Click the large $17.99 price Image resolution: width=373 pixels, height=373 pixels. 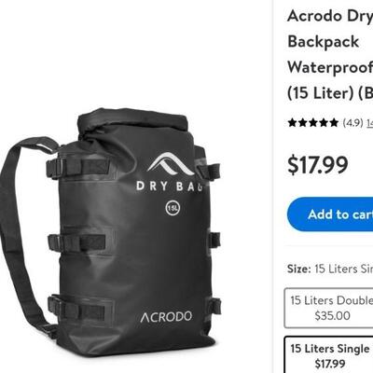click(318, 165)
